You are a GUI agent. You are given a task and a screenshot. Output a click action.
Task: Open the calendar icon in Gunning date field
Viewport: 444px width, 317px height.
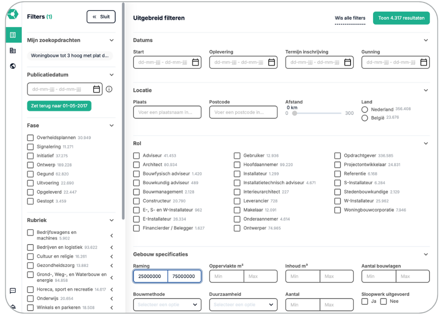tap(424, 62)
